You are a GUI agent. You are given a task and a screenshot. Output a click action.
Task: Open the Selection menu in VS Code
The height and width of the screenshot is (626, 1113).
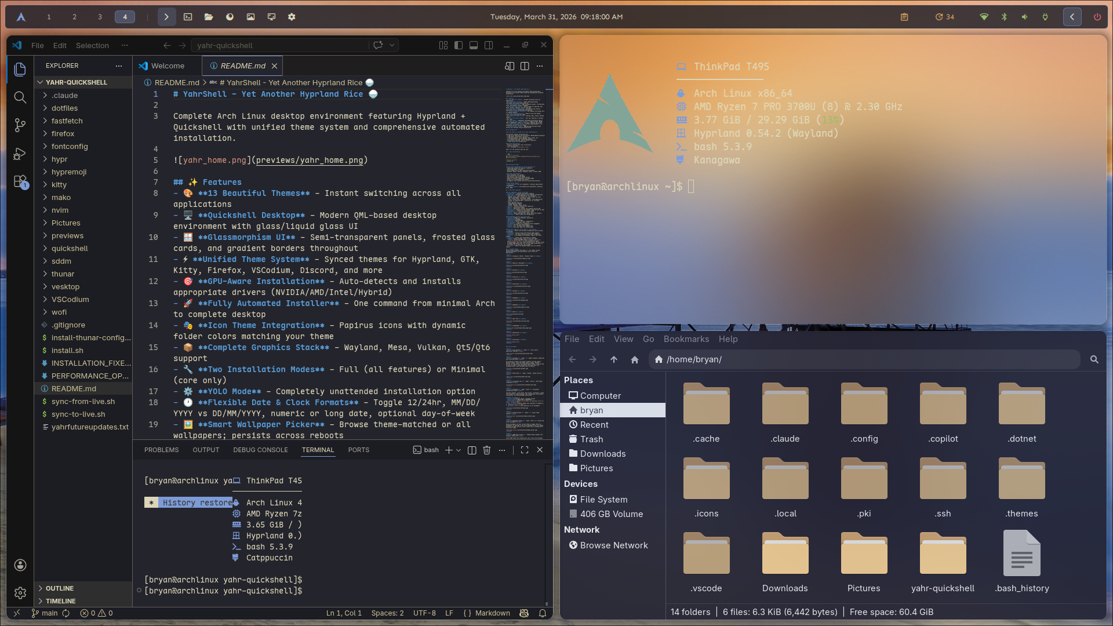tap(92, 46)
